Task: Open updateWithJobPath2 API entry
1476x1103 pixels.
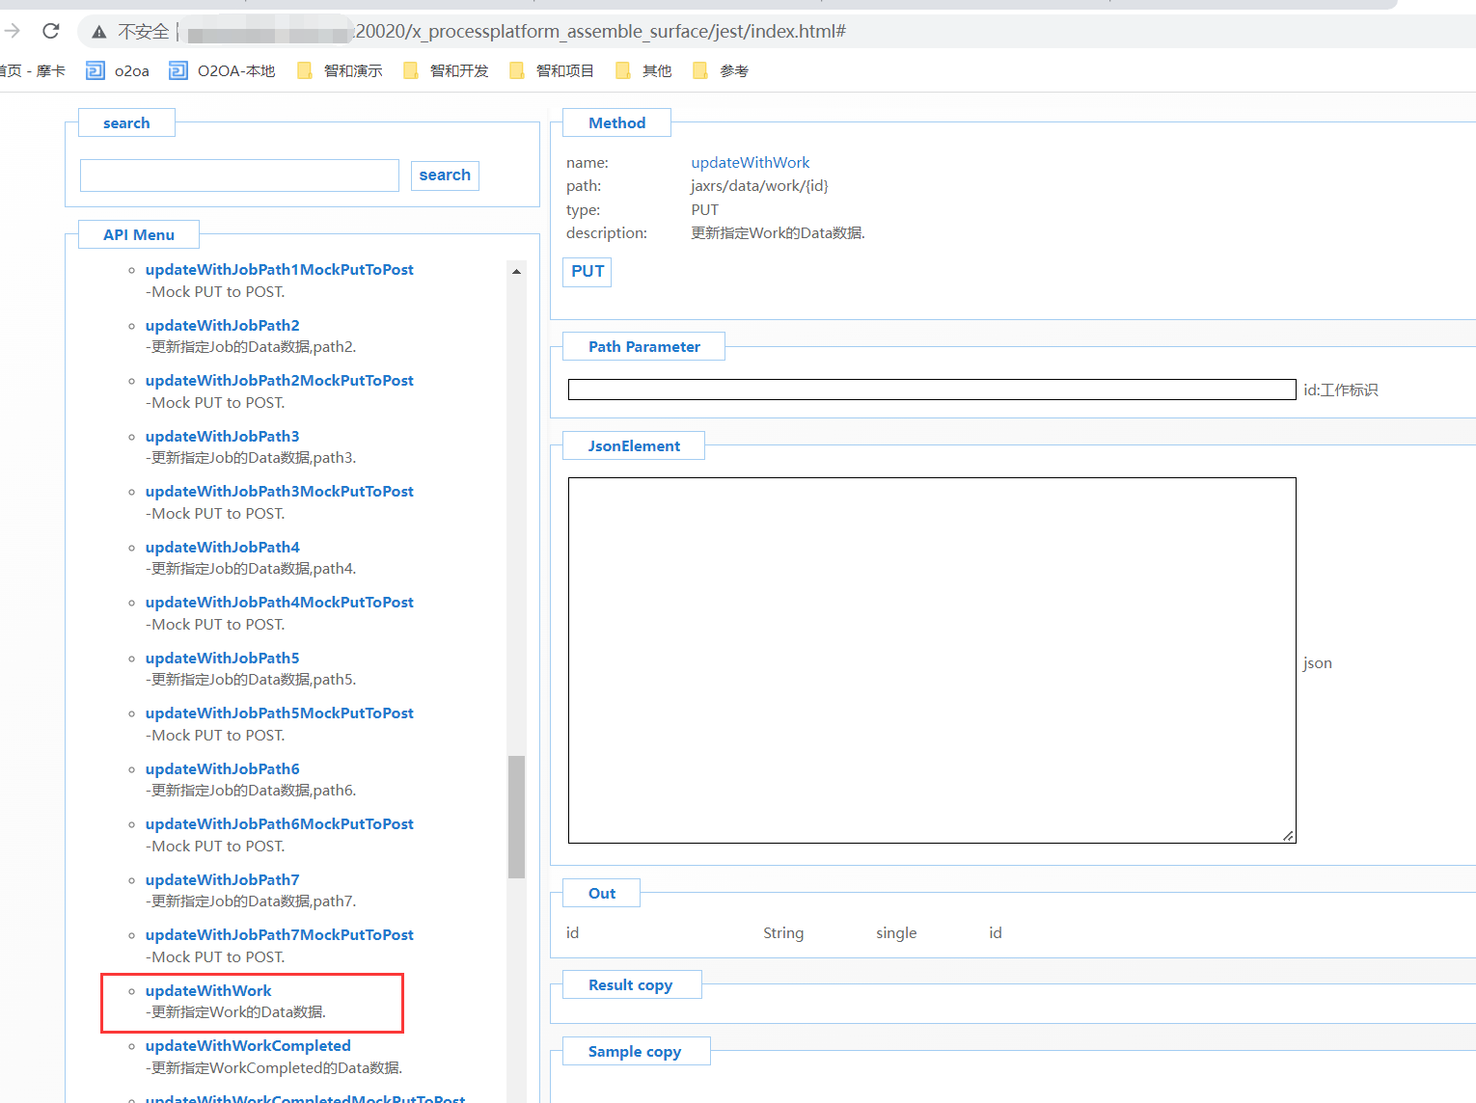Action: tap(222, 326)
